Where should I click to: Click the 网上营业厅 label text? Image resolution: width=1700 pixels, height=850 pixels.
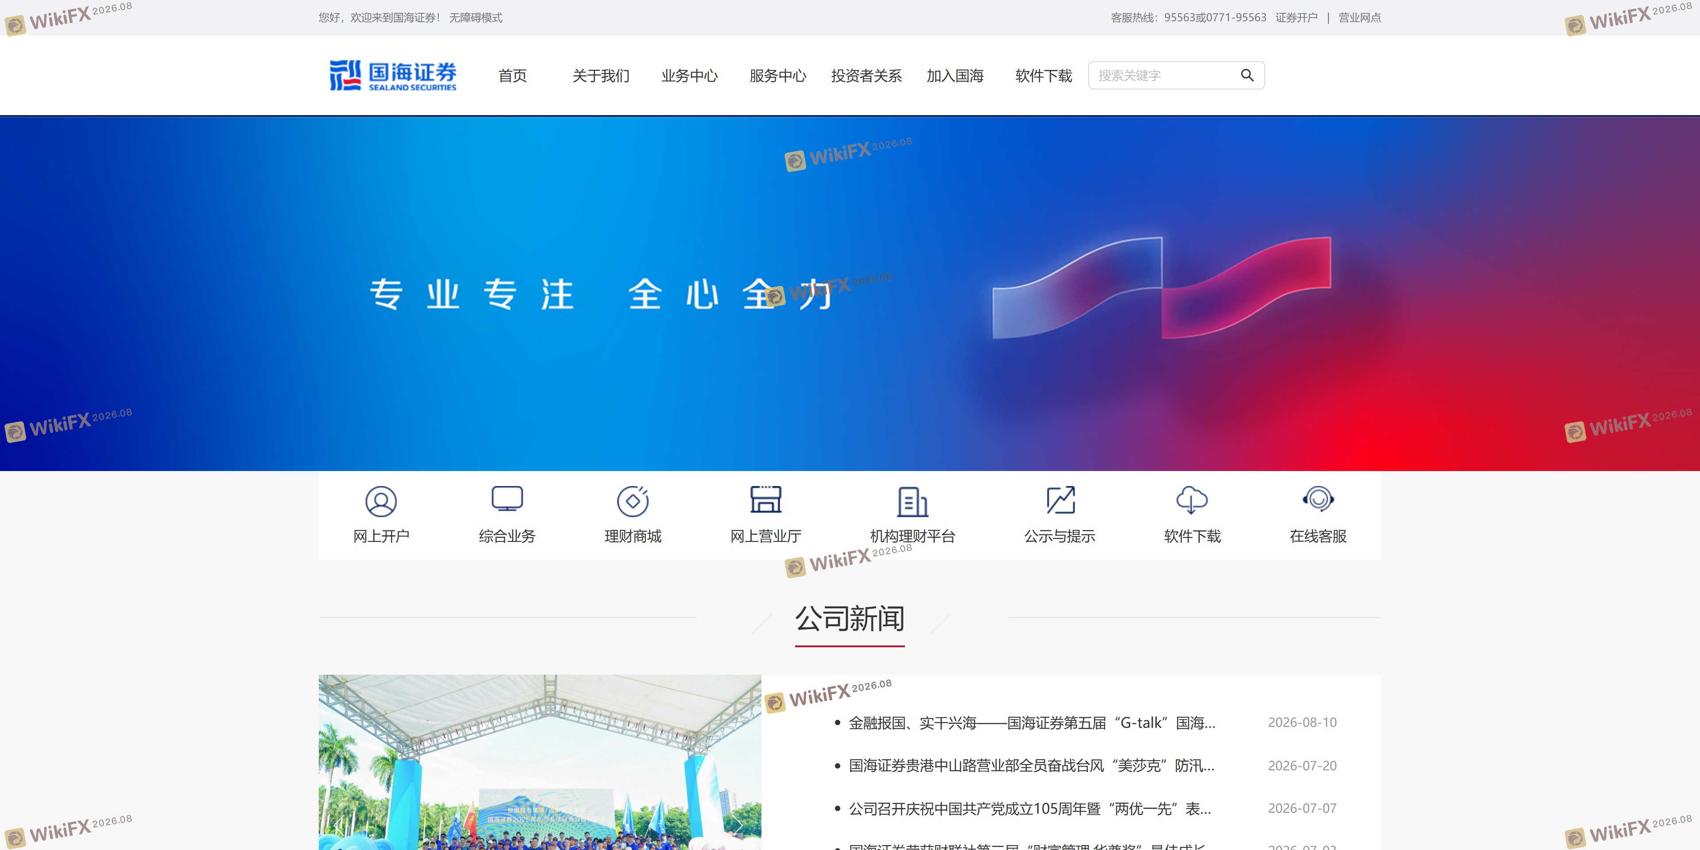coord(765,537)
